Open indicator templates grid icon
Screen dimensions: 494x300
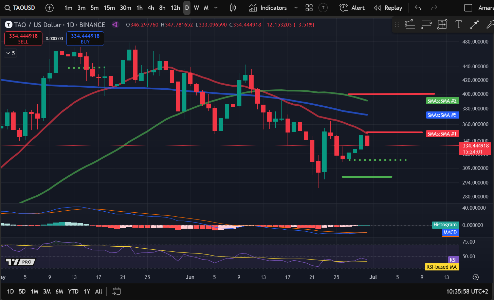309,8
